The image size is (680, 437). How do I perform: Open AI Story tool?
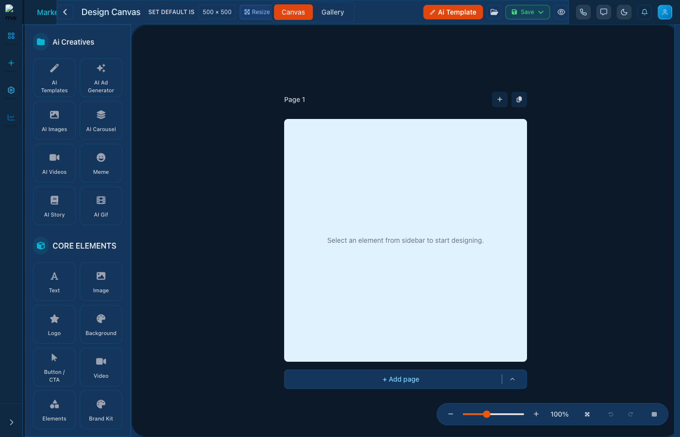point(54,206)
